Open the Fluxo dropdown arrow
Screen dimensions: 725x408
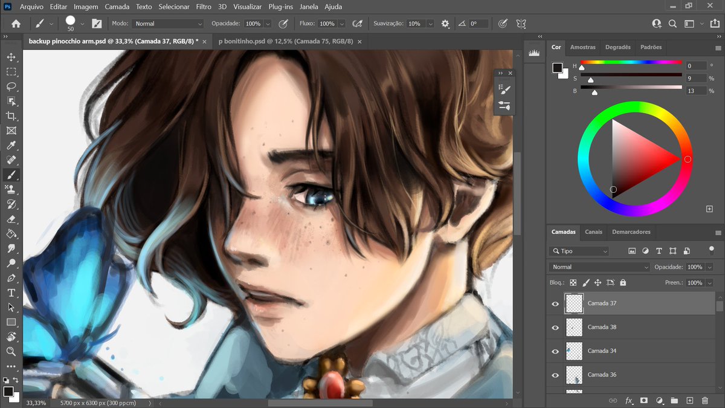341,24
